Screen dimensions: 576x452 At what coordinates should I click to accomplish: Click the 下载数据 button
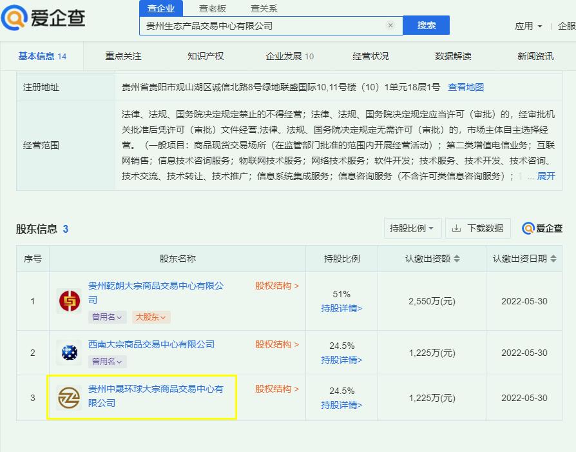pyautogui.click(x=478, y=228)
